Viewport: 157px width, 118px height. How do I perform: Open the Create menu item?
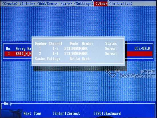(x=10, y=4)
